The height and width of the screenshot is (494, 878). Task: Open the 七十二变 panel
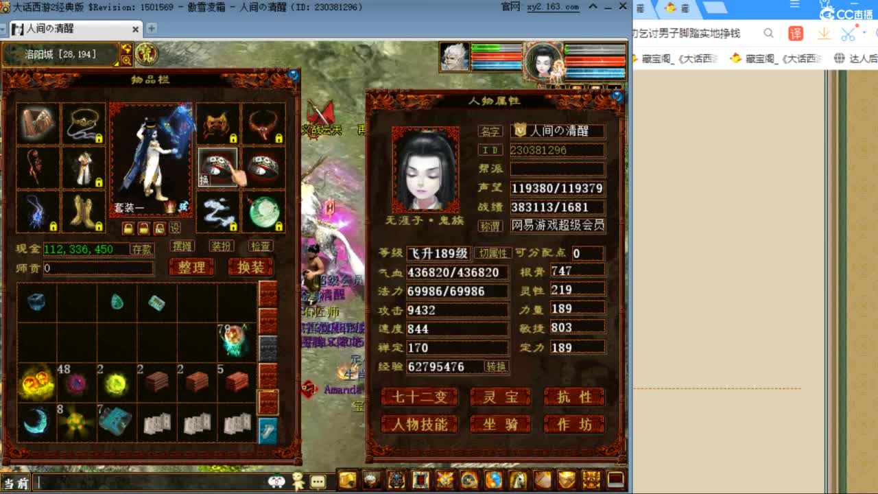[x=419, y=397]
